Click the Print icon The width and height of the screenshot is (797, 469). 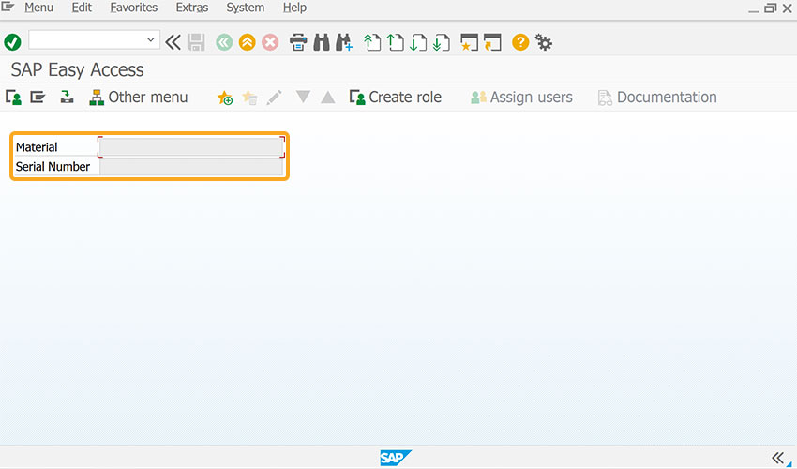point(298,42)
